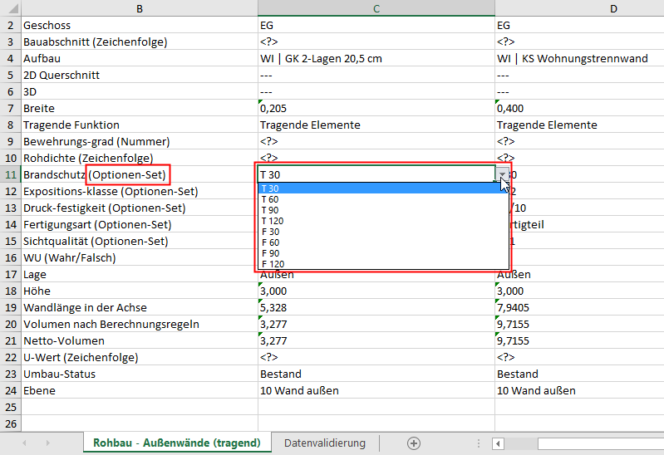Click the select-all corner triangle
Screen dimensions: 664x455
pyautogui.click(x=11, y=8)
